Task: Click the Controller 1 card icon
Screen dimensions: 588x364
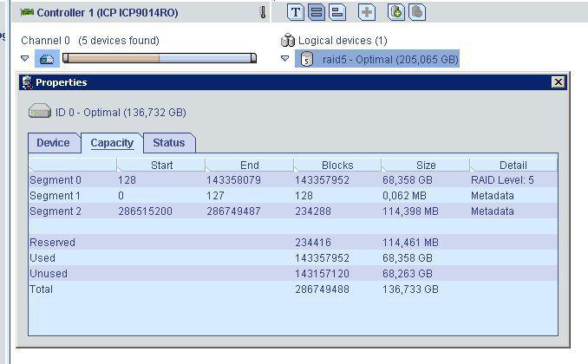Action: [x=26, y=13]
